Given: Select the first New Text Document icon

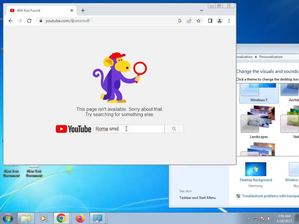Looking at the screenshot, I should click(x=11, y=171).
